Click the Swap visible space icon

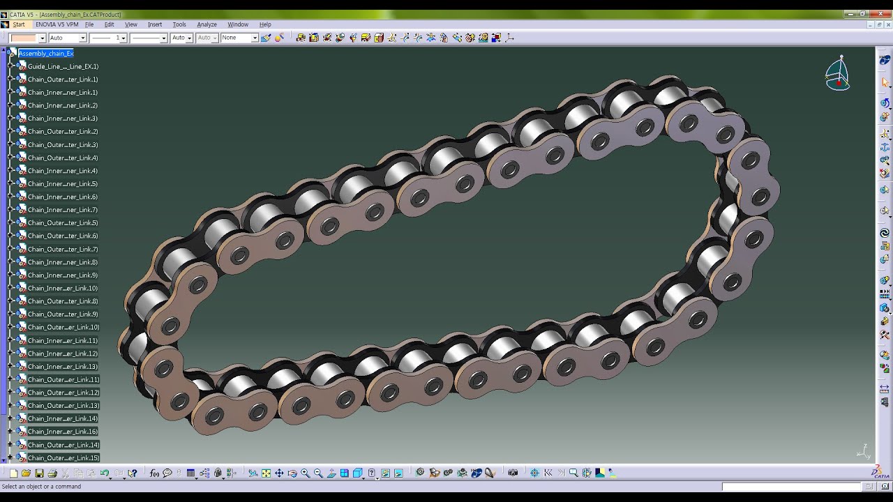(398, 473)
